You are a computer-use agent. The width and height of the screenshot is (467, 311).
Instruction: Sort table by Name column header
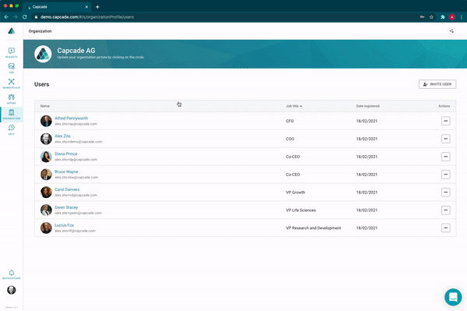tap(45, 106)
